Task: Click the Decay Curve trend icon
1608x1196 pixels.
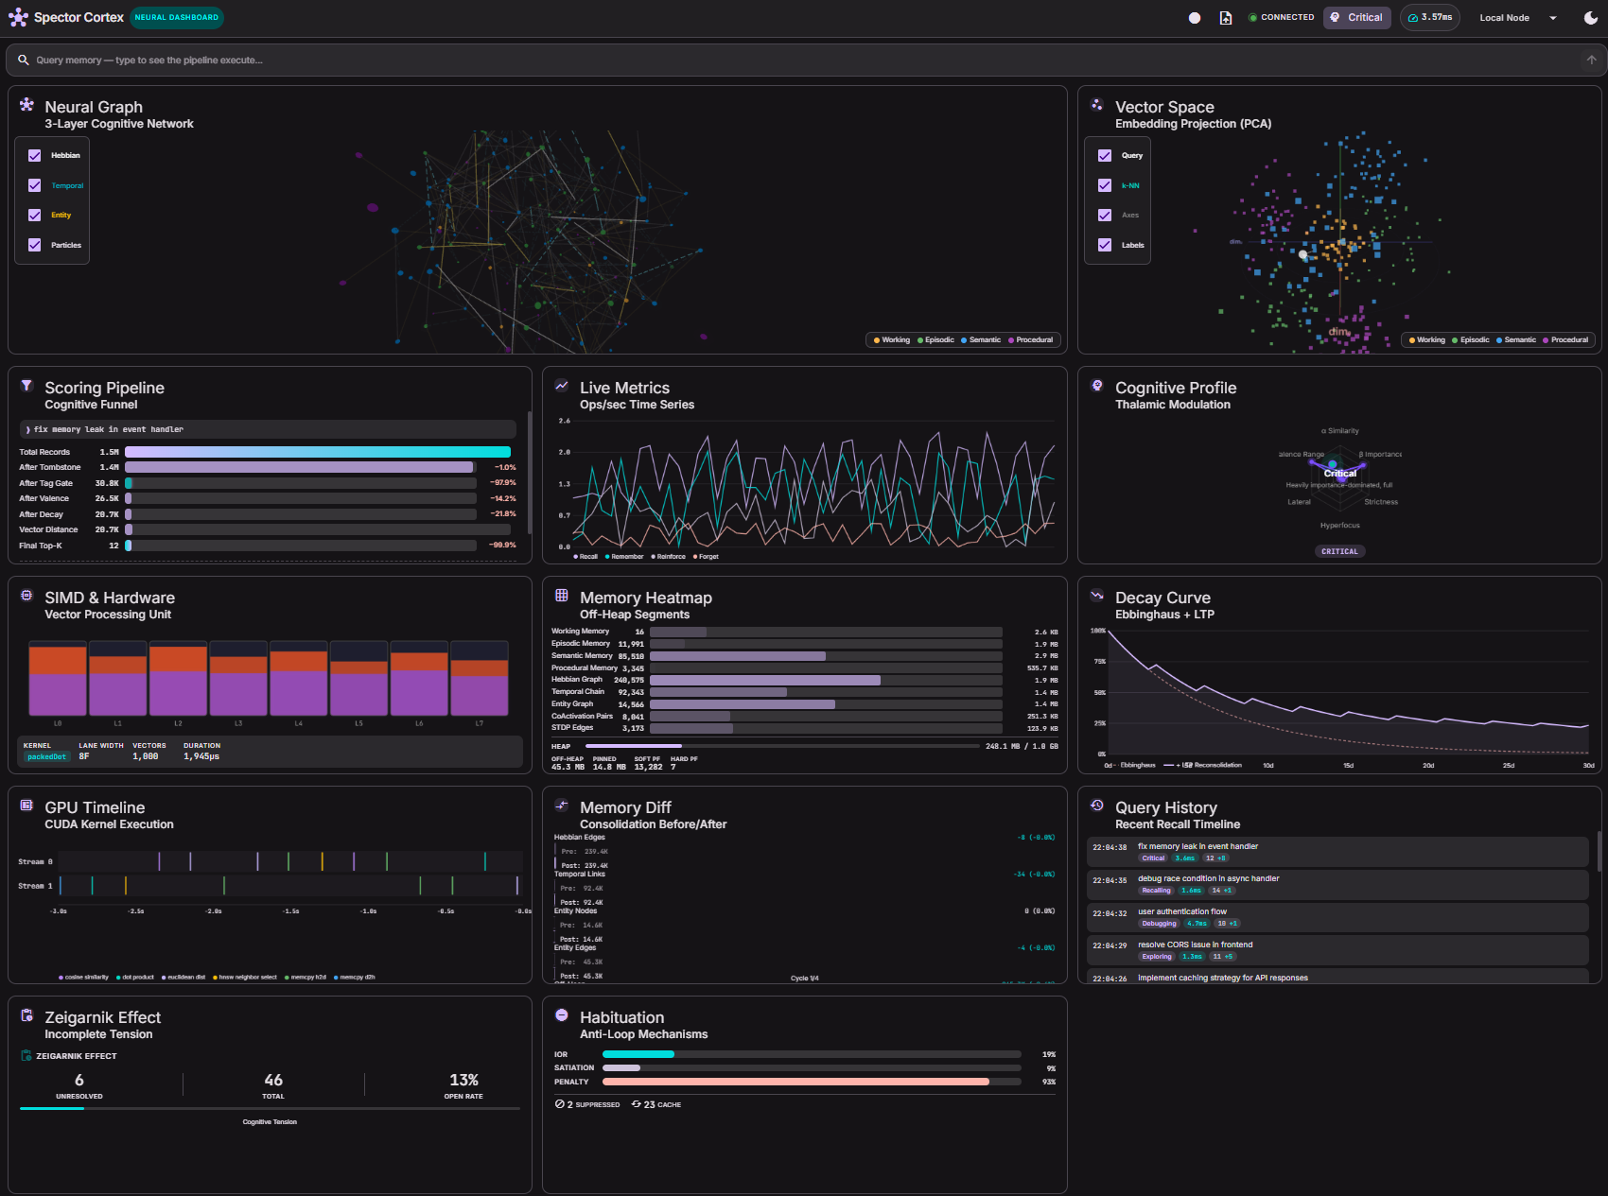Action: (x=1097, y=596)
